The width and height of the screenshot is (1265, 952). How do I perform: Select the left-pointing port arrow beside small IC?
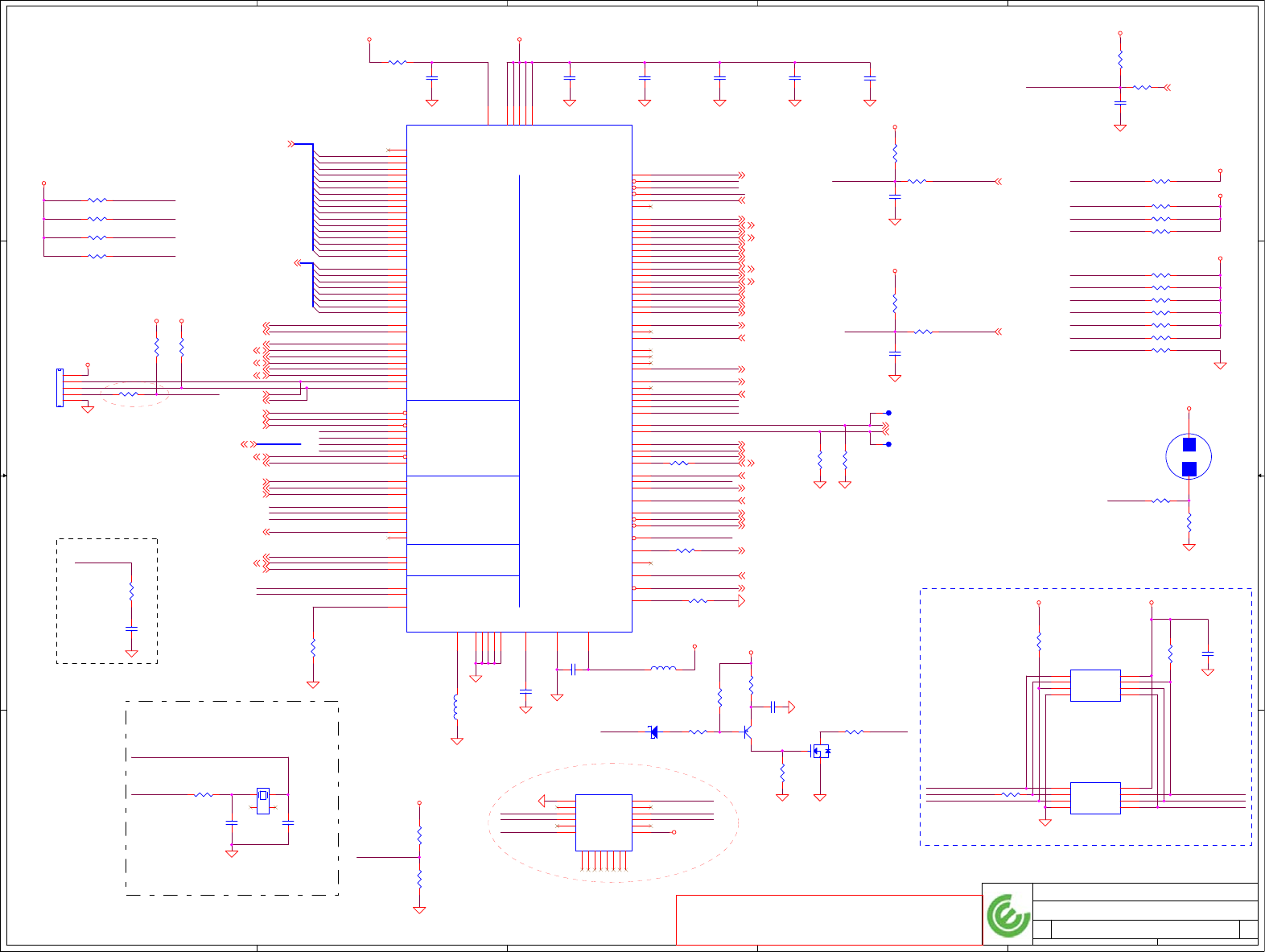coord(542,801)
